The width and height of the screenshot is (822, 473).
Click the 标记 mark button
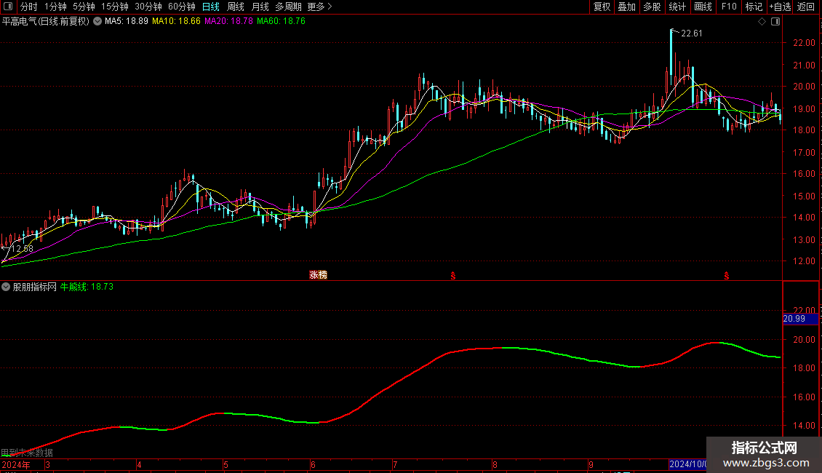tap(754, 7)
